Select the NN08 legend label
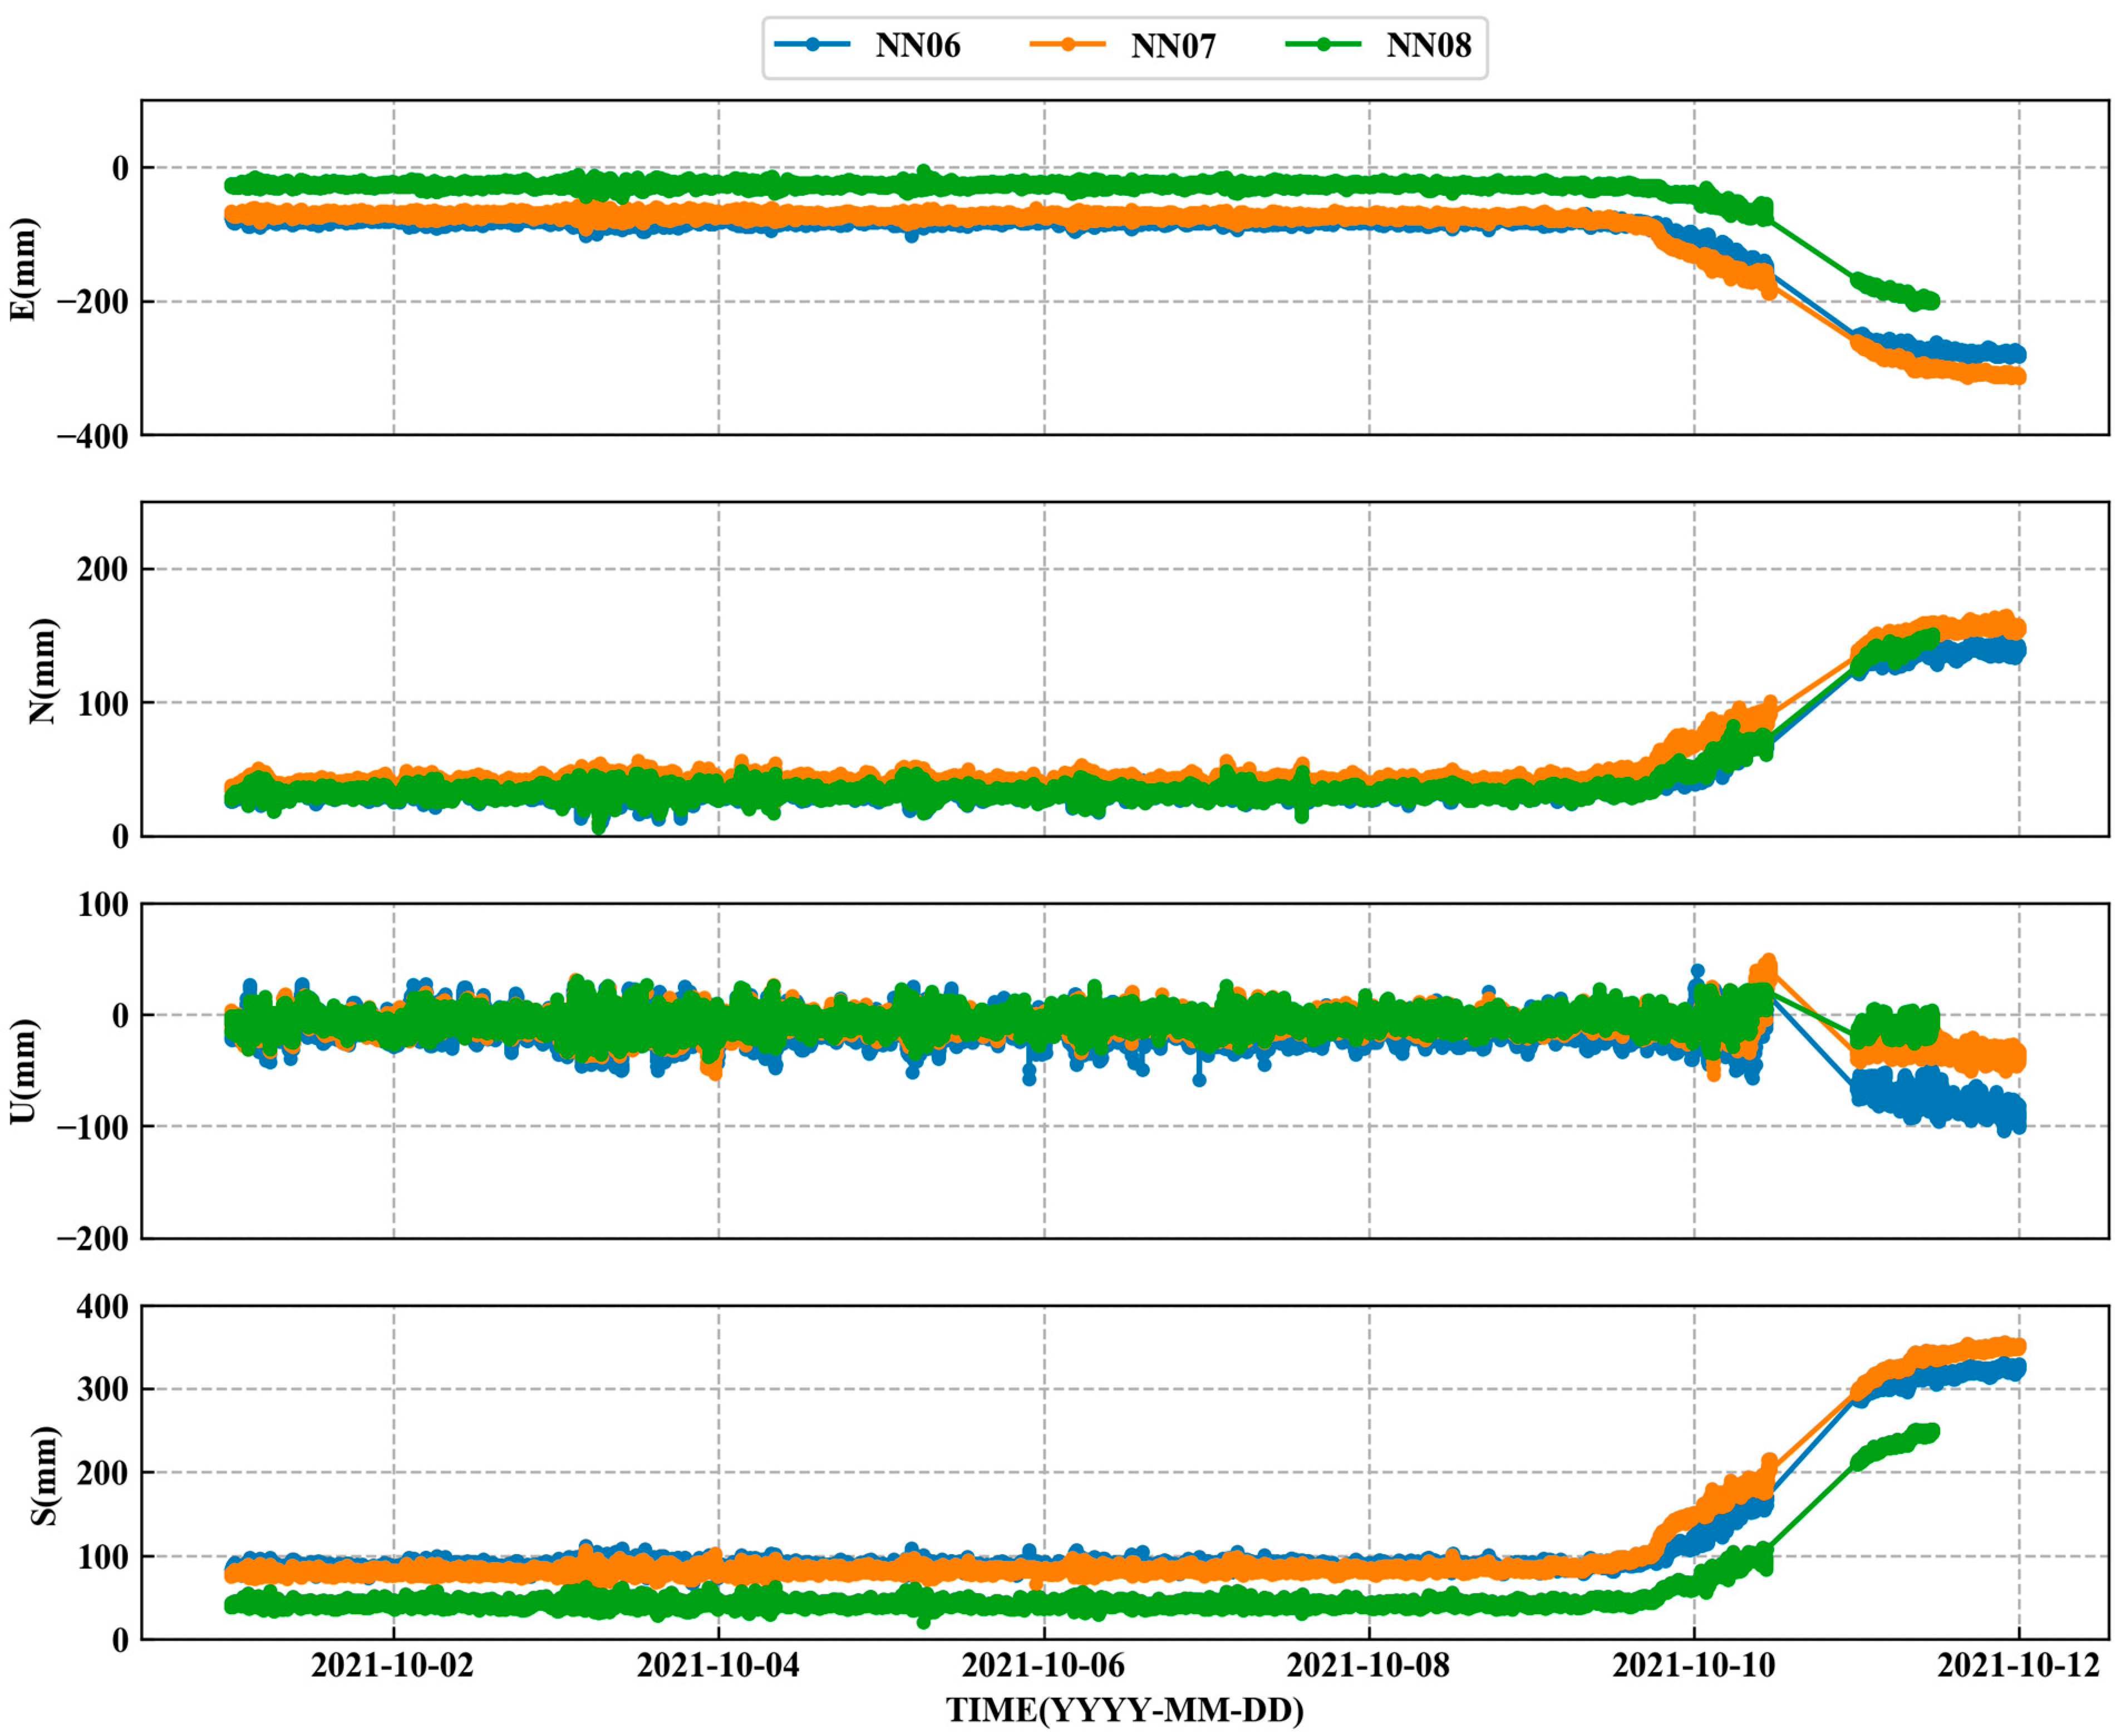 click(1428, 46)
